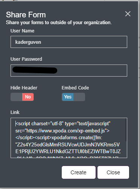Focus the User Password field
The width and height of the screenshot is (140, 189).
69,71
